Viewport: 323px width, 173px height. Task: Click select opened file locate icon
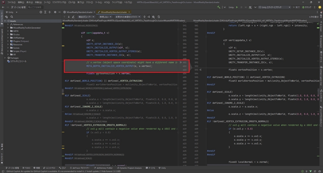(41, 12)
